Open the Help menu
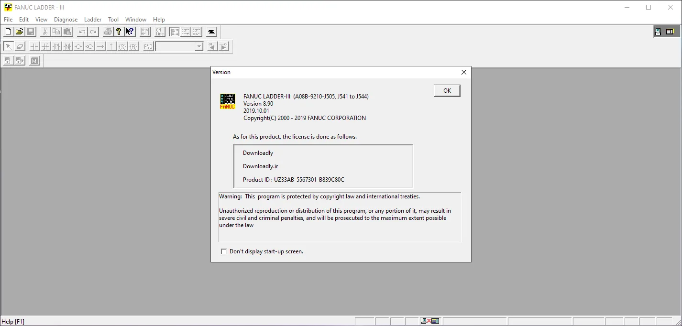This screenshot has width=682, height=326. [159, 20]
